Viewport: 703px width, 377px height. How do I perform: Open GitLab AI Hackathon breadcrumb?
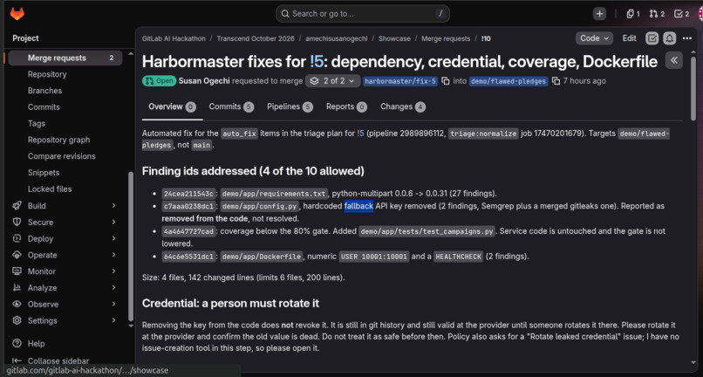click(174, 38)
